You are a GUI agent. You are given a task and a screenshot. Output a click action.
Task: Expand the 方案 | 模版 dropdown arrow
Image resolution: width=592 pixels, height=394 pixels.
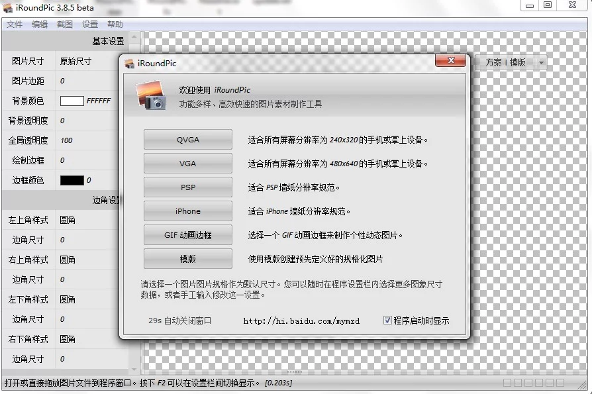[x=542, y=63]
